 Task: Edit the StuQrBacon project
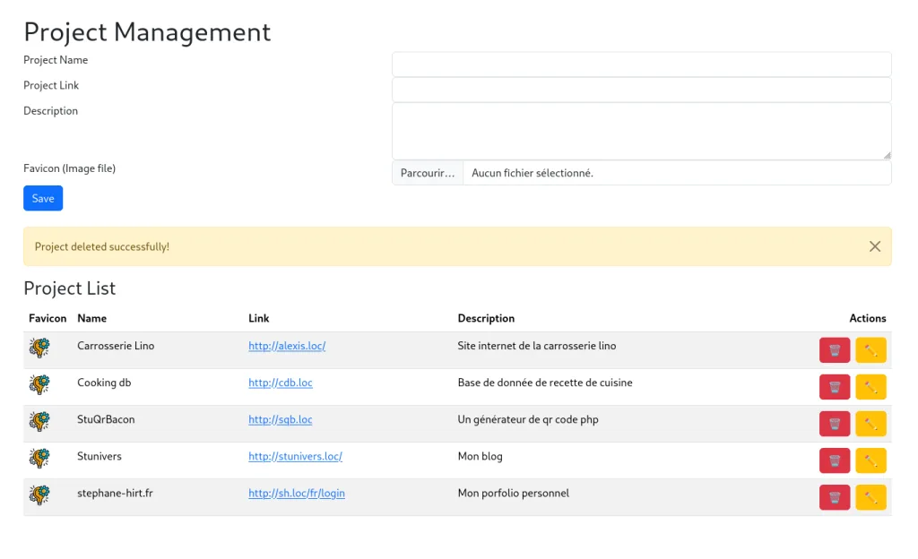coord(870,424)
